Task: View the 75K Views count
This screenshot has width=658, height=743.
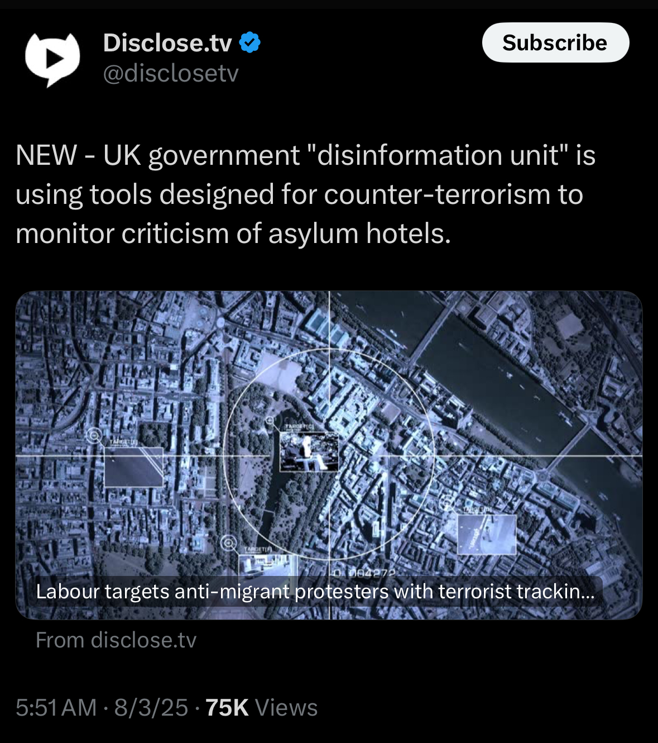Action: (x=261, y=707)
